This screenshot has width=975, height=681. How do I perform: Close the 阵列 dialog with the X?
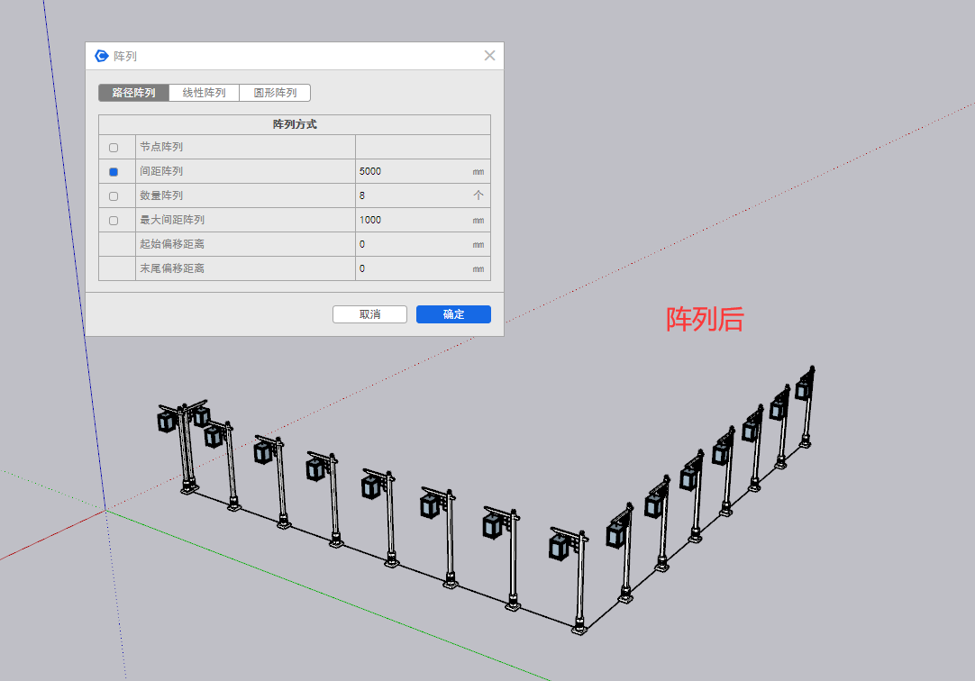(x=489, y=56)
